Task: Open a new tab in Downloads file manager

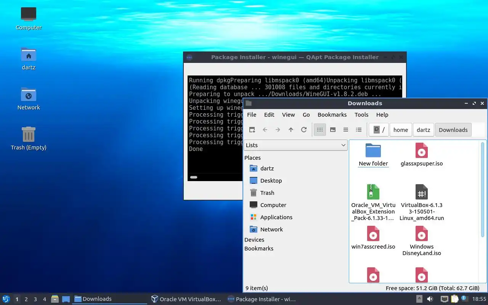Action: [x=252, y=130]
